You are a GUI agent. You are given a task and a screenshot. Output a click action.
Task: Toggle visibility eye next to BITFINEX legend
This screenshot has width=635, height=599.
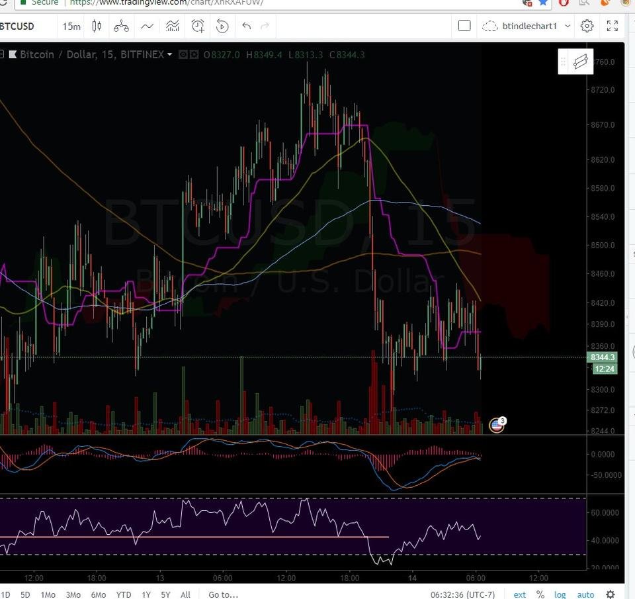tap(183, 54)
